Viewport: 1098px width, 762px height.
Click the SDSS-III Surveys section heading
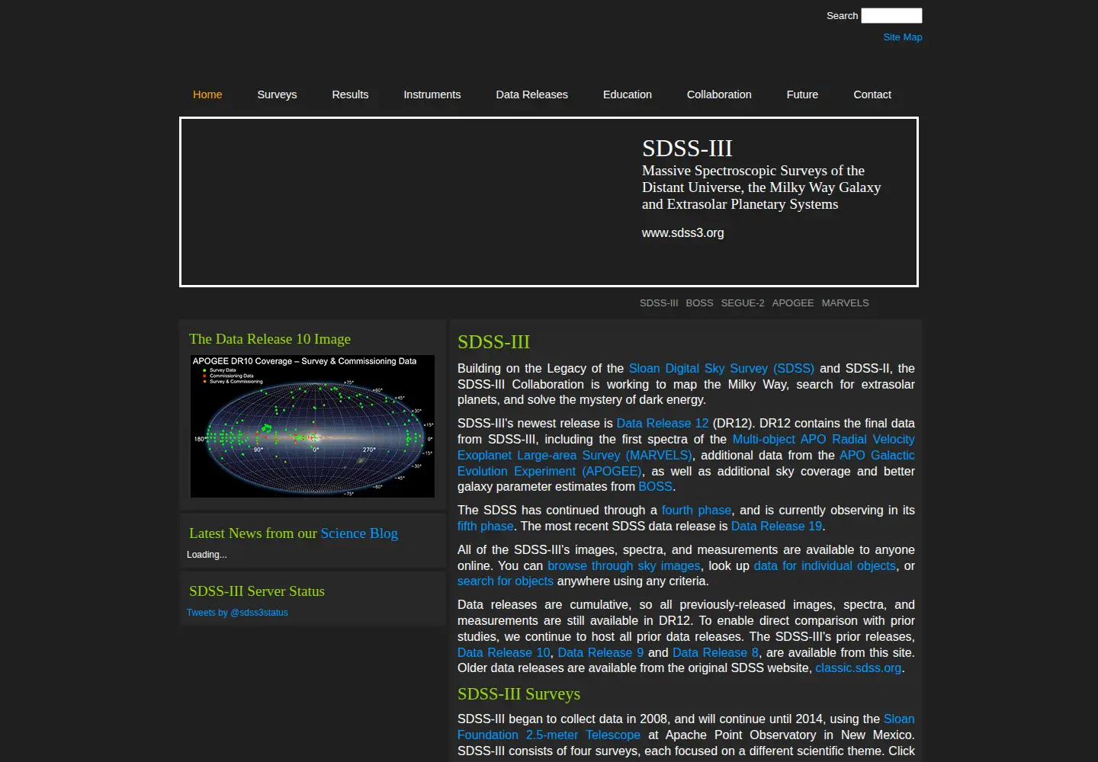coord(519,694)
